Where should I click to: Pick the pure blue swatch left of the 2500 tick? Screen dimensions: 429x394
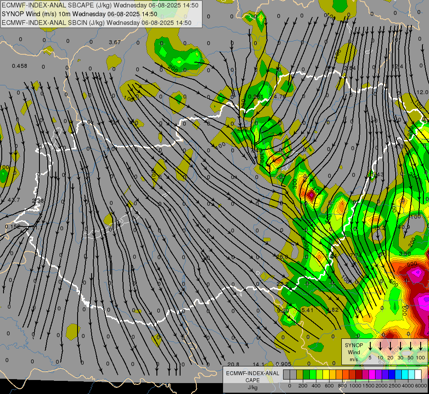click(x=392, y=374)
